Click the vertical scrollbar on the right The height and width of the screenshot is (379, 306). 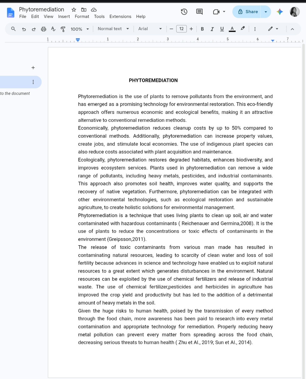pos(304,210)
